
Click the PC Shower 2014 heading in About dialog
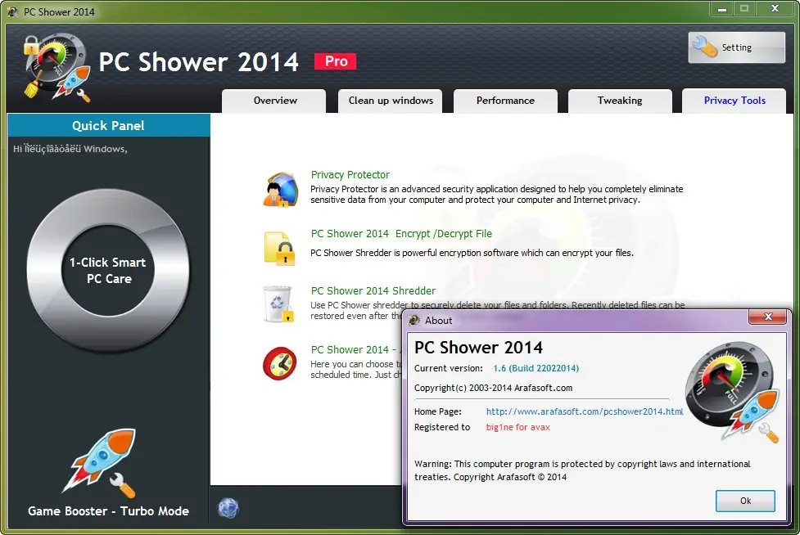pyautogui.click(x=478, y=348)
